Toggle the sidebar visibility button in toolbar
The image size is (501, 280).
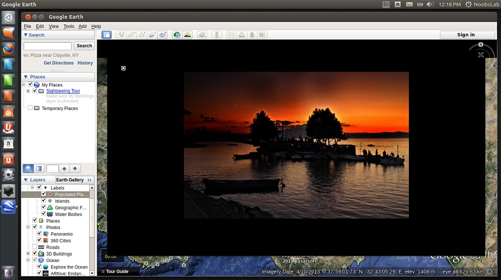(106, 35)
